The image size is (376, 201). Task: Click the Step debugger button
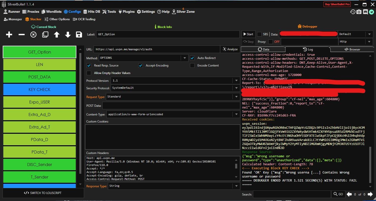point(248,42)
